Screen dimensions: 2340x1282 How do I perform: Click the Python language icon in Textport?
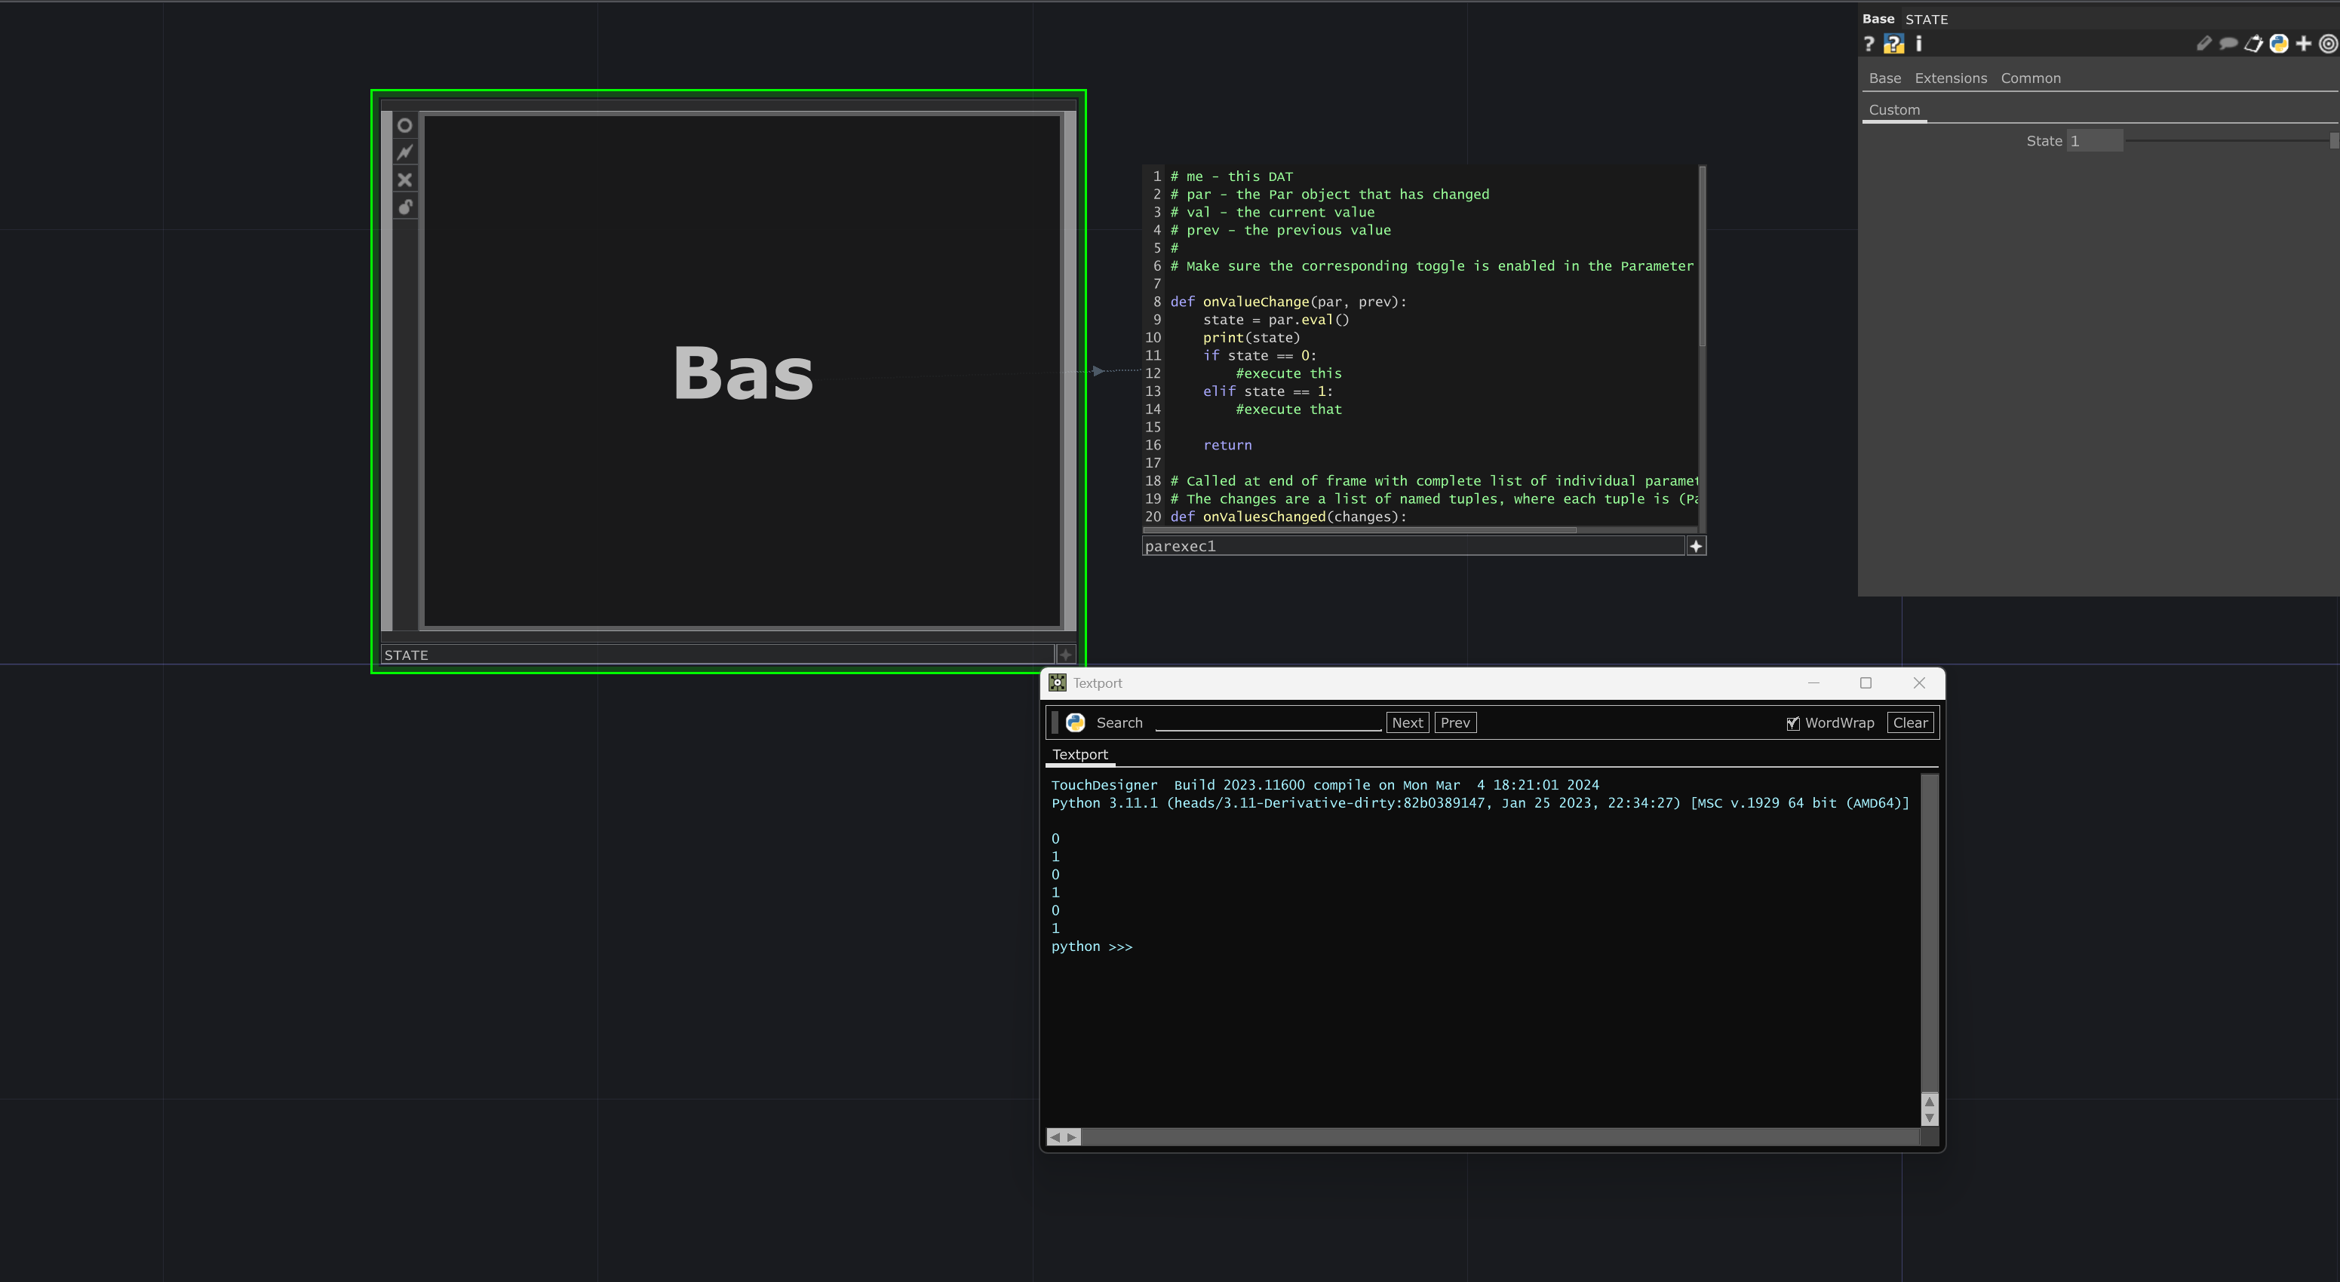coord(1076,722)
